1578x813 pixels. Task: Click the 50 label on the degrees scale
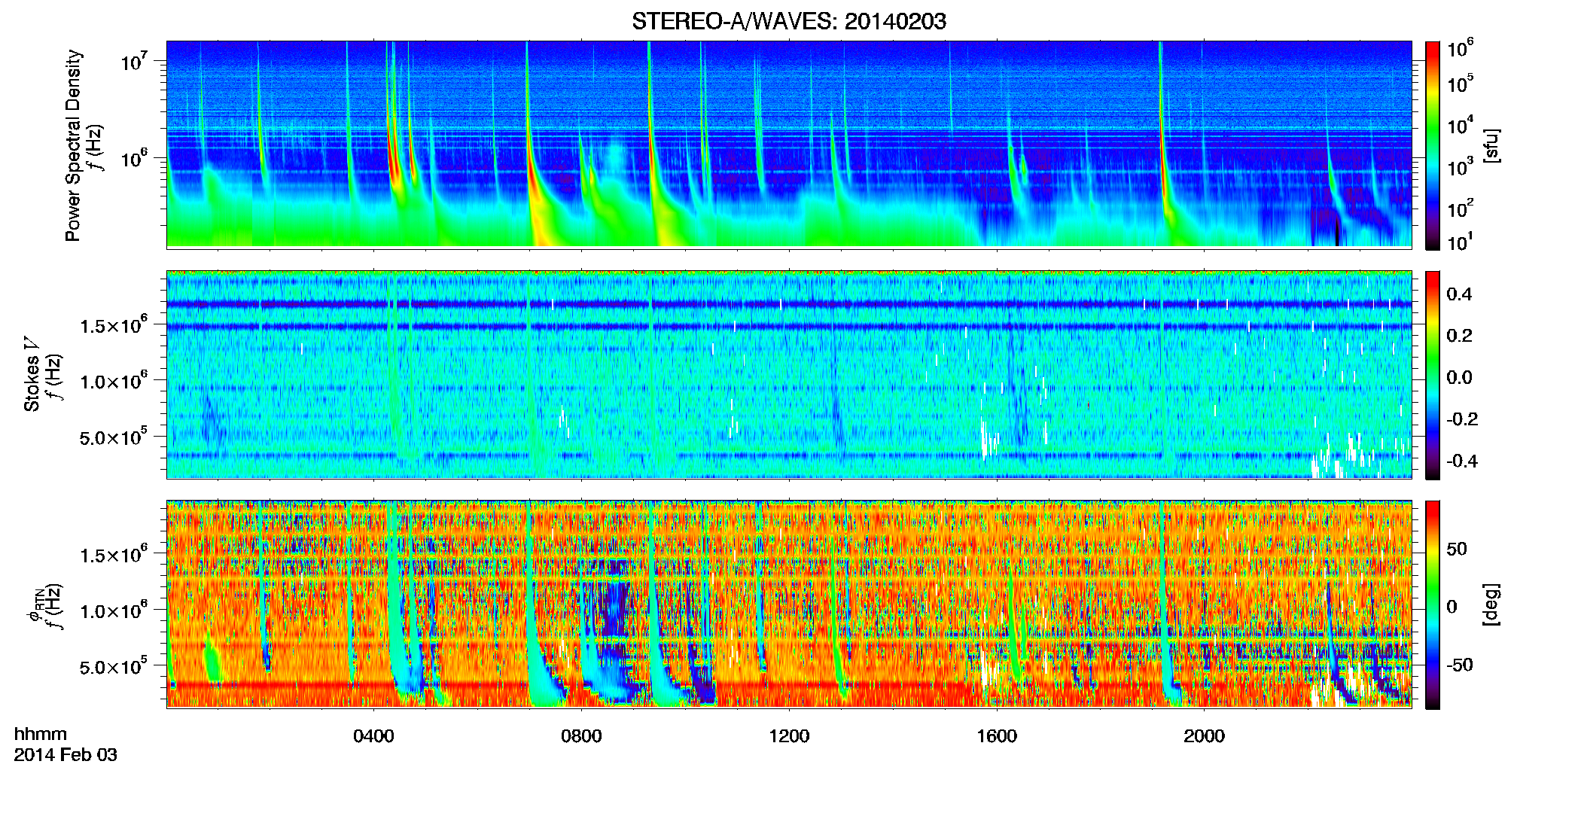[x=1457, y=548]
